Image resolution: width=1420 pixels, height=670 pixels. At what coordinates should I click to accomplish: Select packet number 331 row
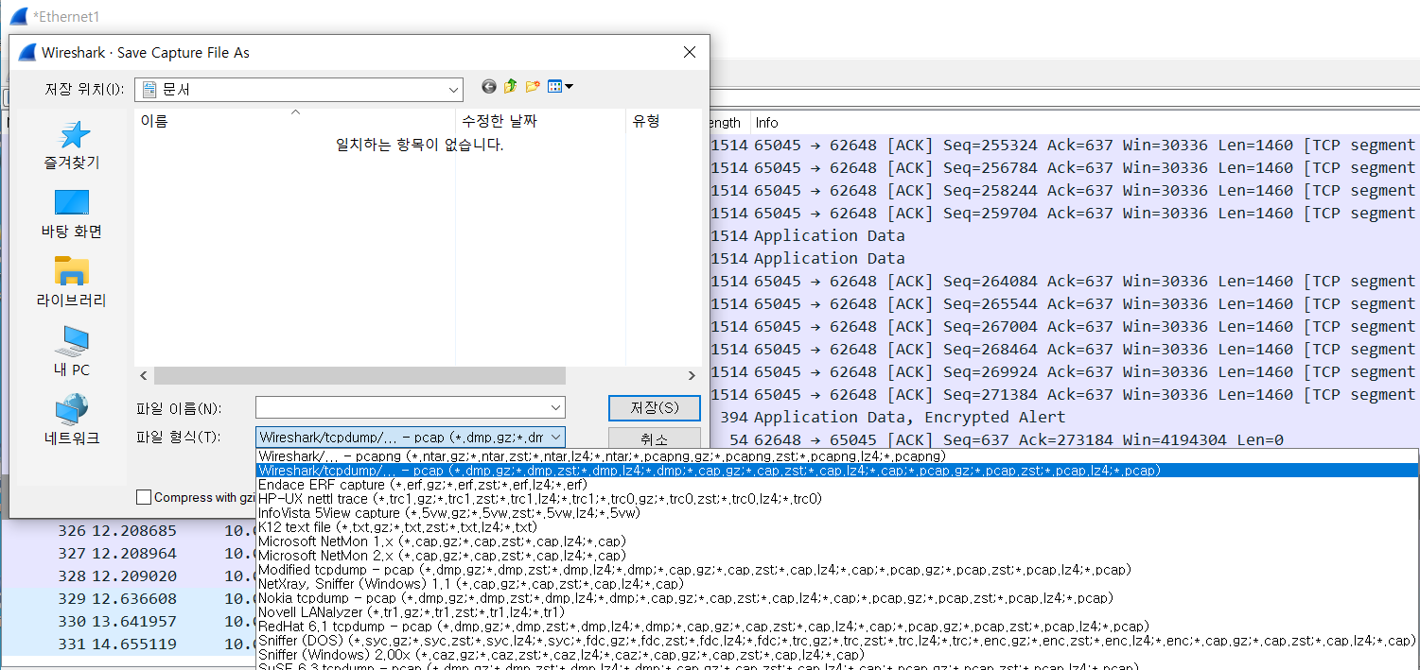(x=129, y=644)
